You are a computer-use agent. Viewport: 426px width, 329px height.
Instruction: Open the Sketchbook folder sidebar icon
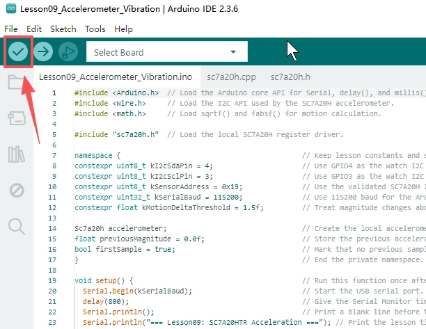pos(16,82)
